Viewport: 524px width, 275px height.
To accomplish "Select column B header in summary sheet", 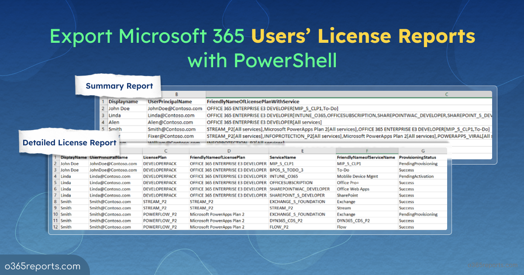I will (x=176, y=94).
